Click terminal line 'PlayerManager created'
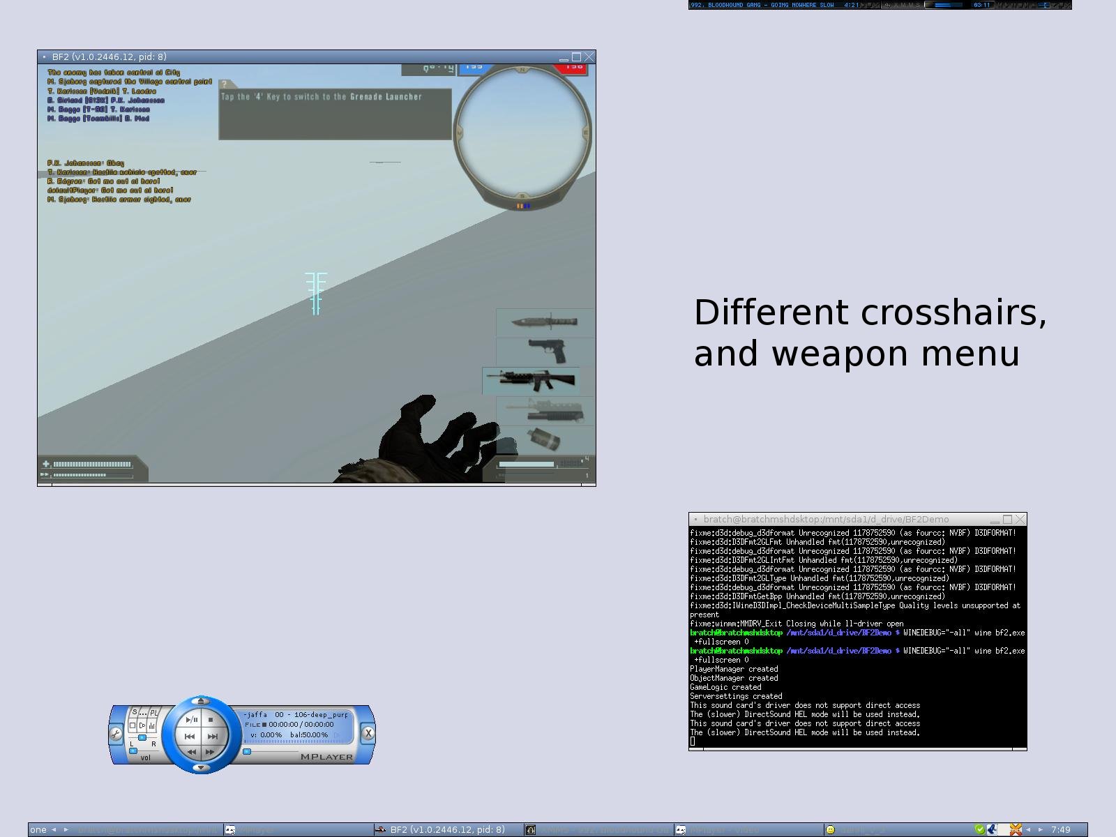This screenshot has height=837, width=1116. [x=734, y=669]
